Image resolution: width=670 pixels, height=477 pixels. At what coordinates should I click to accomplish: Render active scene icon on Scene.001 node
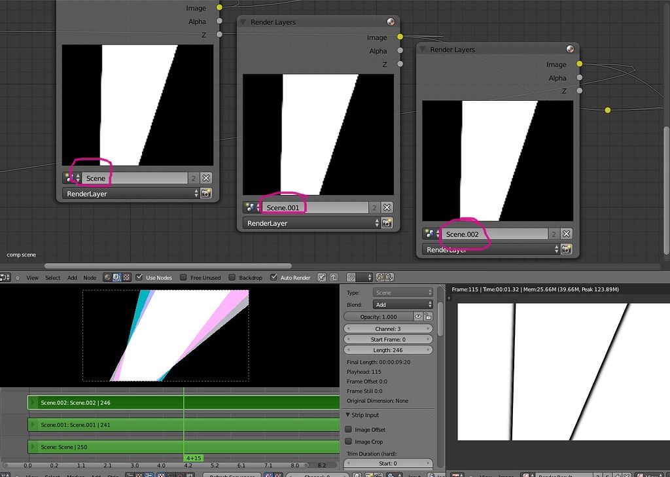387,223
